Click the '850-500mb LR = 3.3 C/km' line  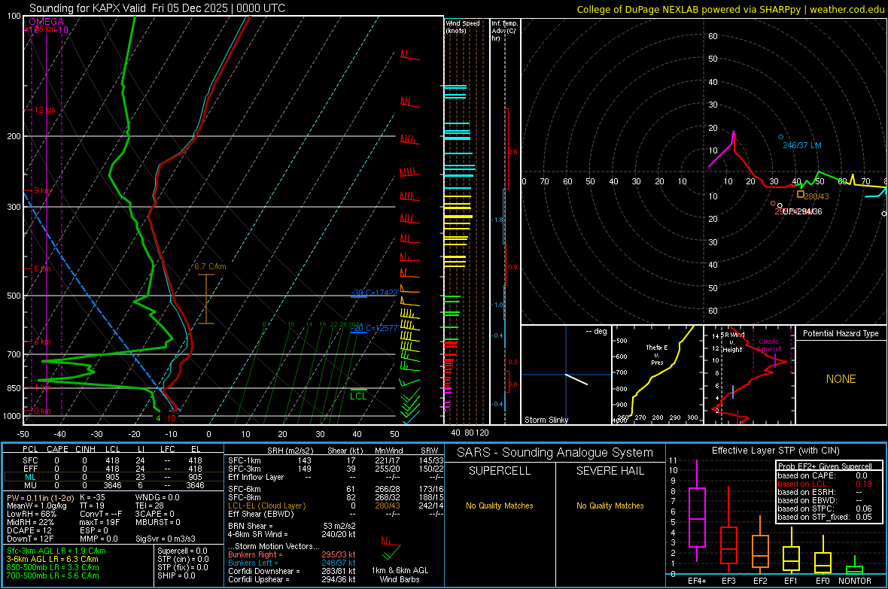[53, 567]
